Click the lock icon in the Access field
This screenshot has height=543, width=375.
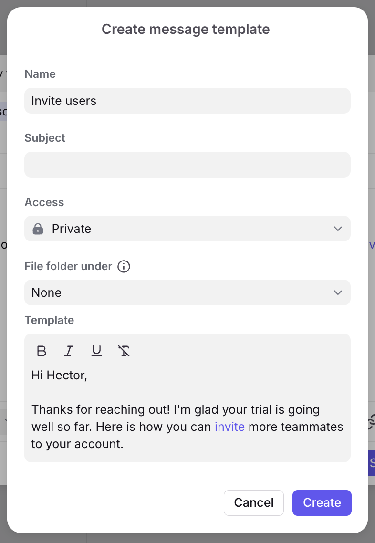pyautogui.click(x=38, y=229)
